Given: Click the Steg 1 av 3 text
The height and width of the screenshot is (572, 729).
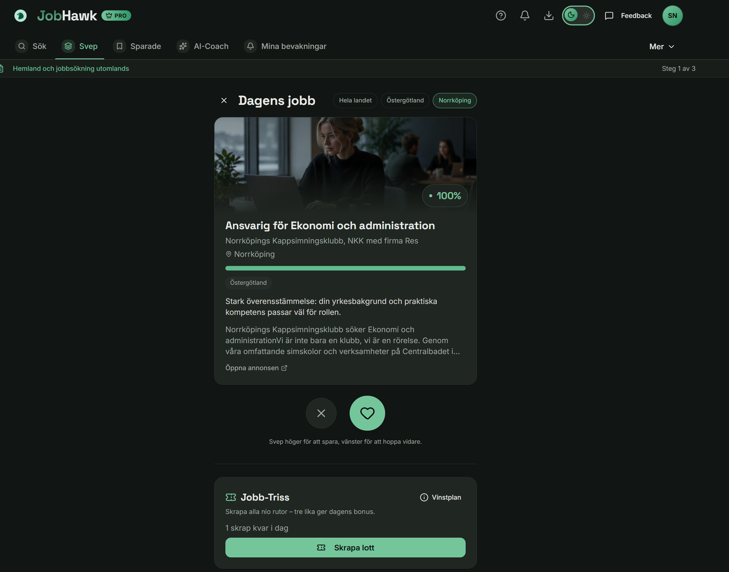Looking at the screenshot, I should click(x=679, y=69).
